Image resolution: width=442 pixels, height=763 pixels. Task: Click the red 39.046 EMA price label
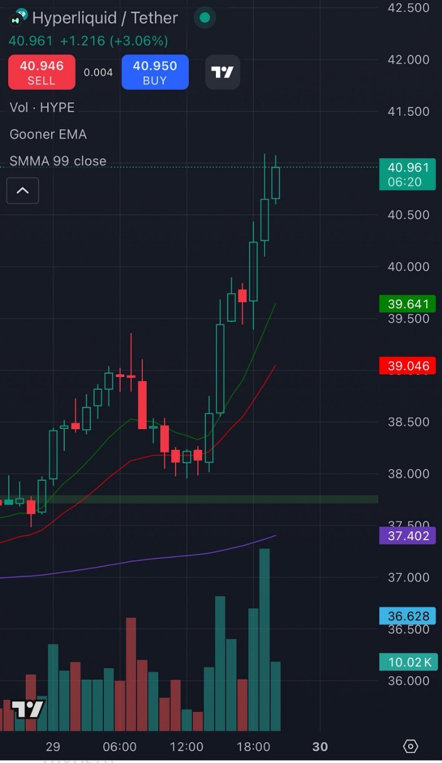pyautogui.click(x=408, y=366)
